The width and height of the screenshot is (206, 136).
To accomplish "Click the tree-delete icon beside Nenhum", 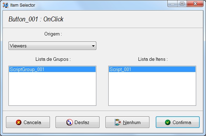I will coord(118,122).
